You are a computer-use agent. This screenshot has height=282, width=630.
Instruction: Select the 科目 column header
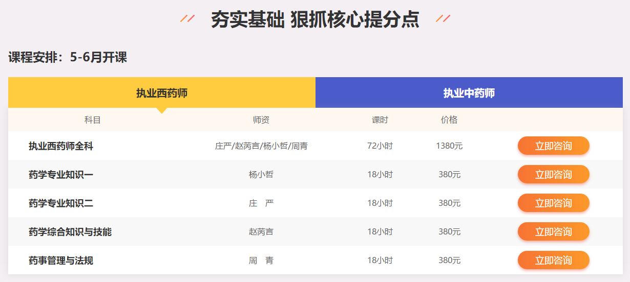[93, 120]
